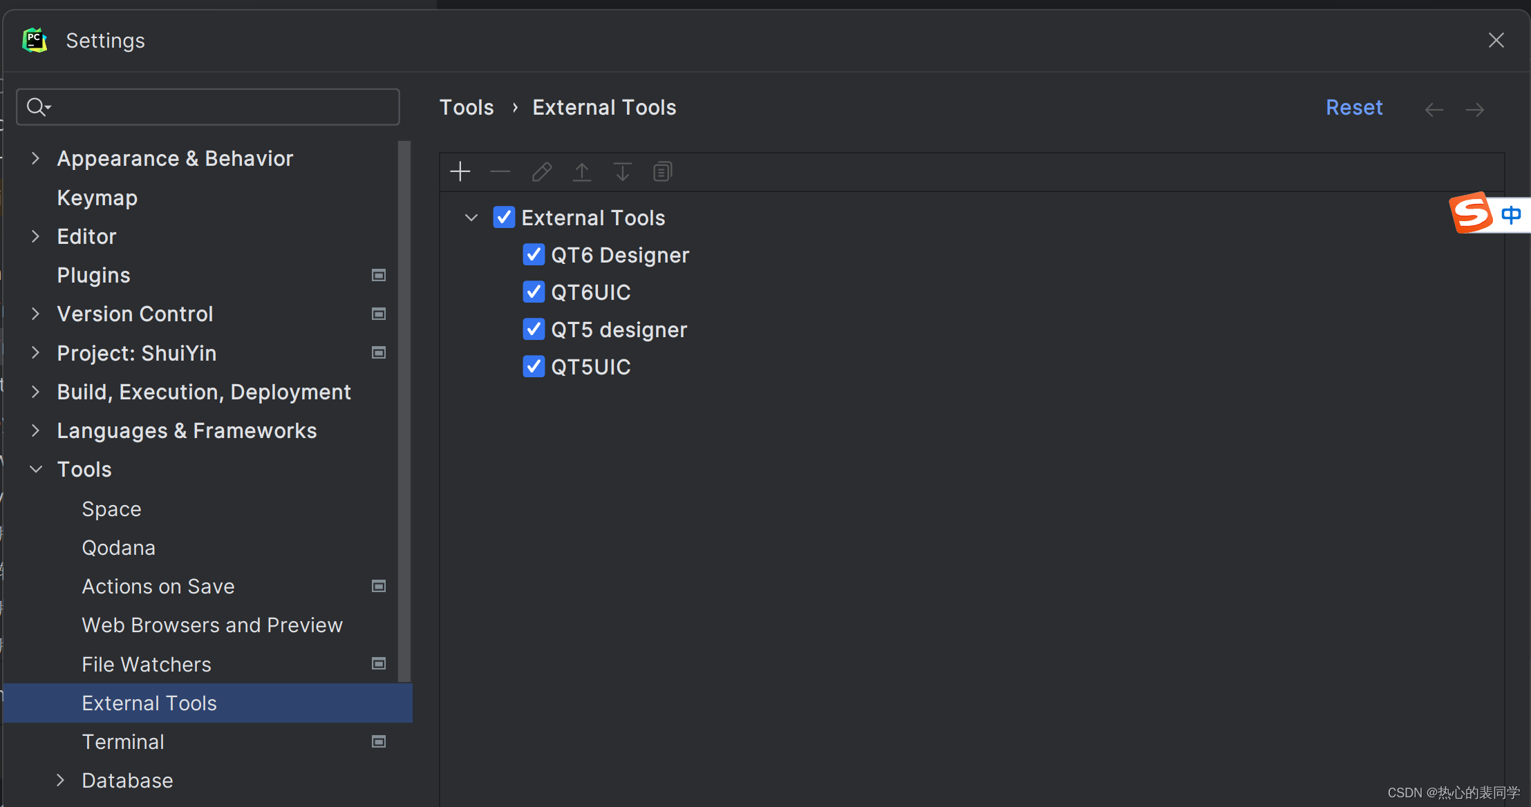The image size is (1531, 807).
Task: Click the export up-arrow toolbar icon
Action: [581, 171]
